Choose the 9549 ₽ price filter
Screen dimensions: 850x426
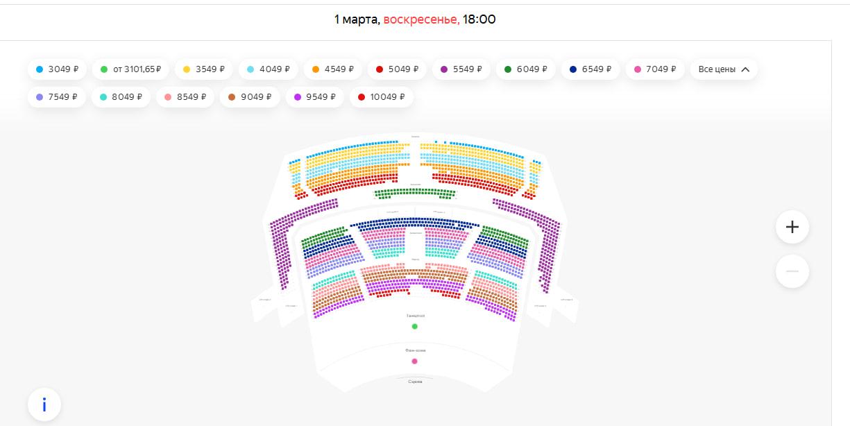[315, 97]
